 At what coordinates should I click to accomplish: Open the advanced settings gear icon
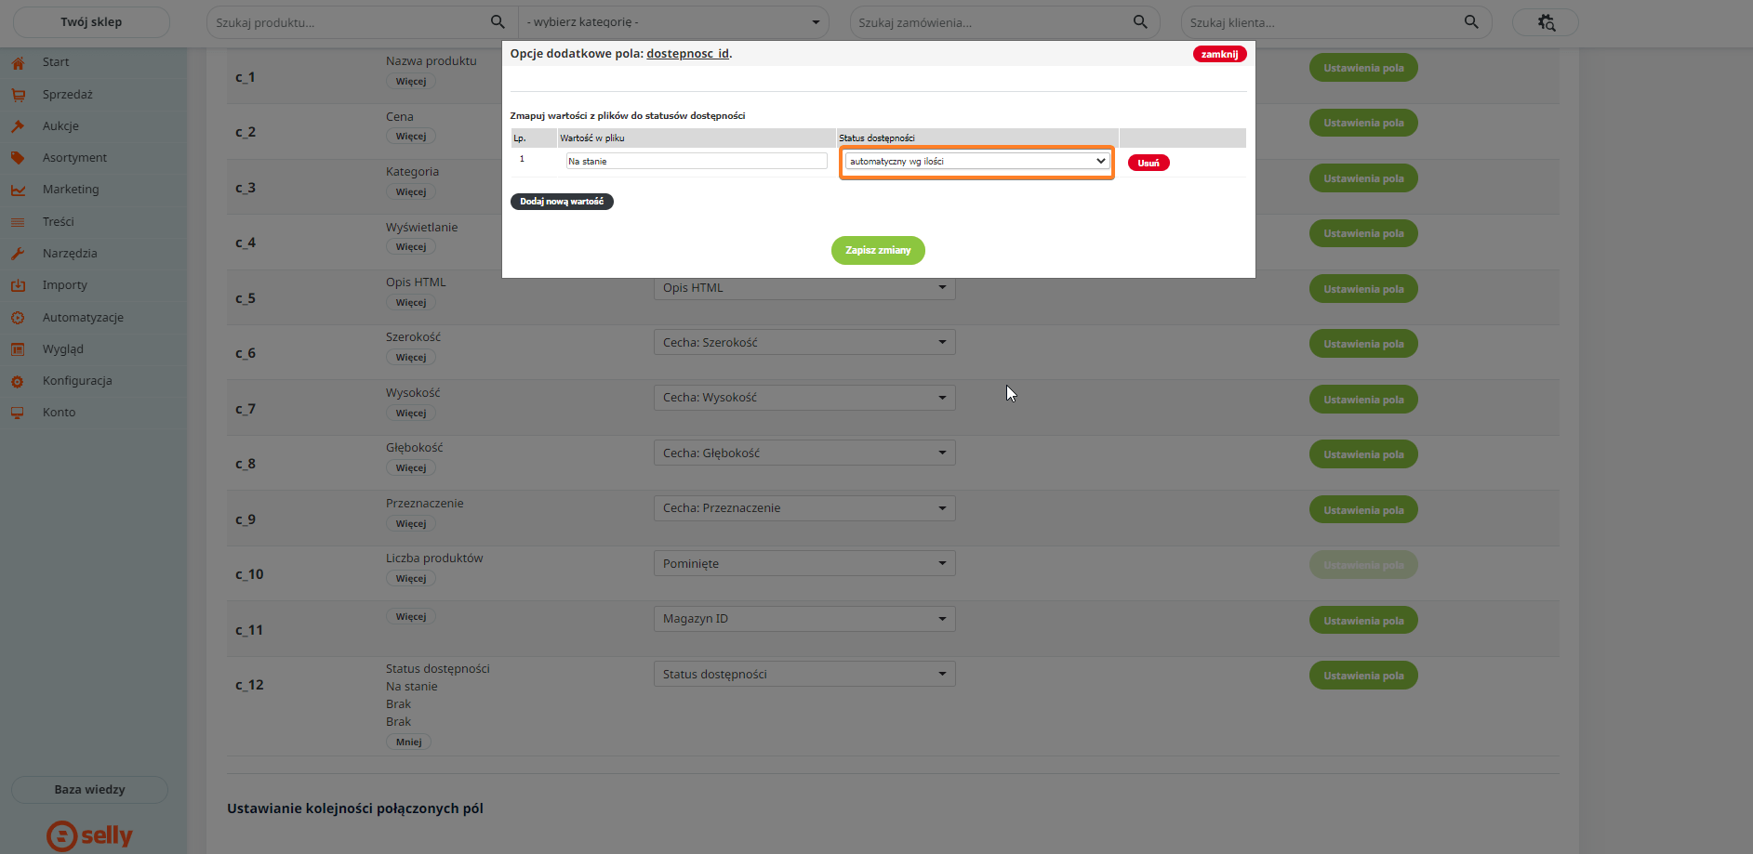[1546, 22]
